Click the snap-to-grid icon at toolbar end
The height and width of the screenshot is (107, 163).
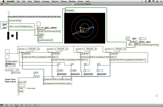(x=38, y=105)
